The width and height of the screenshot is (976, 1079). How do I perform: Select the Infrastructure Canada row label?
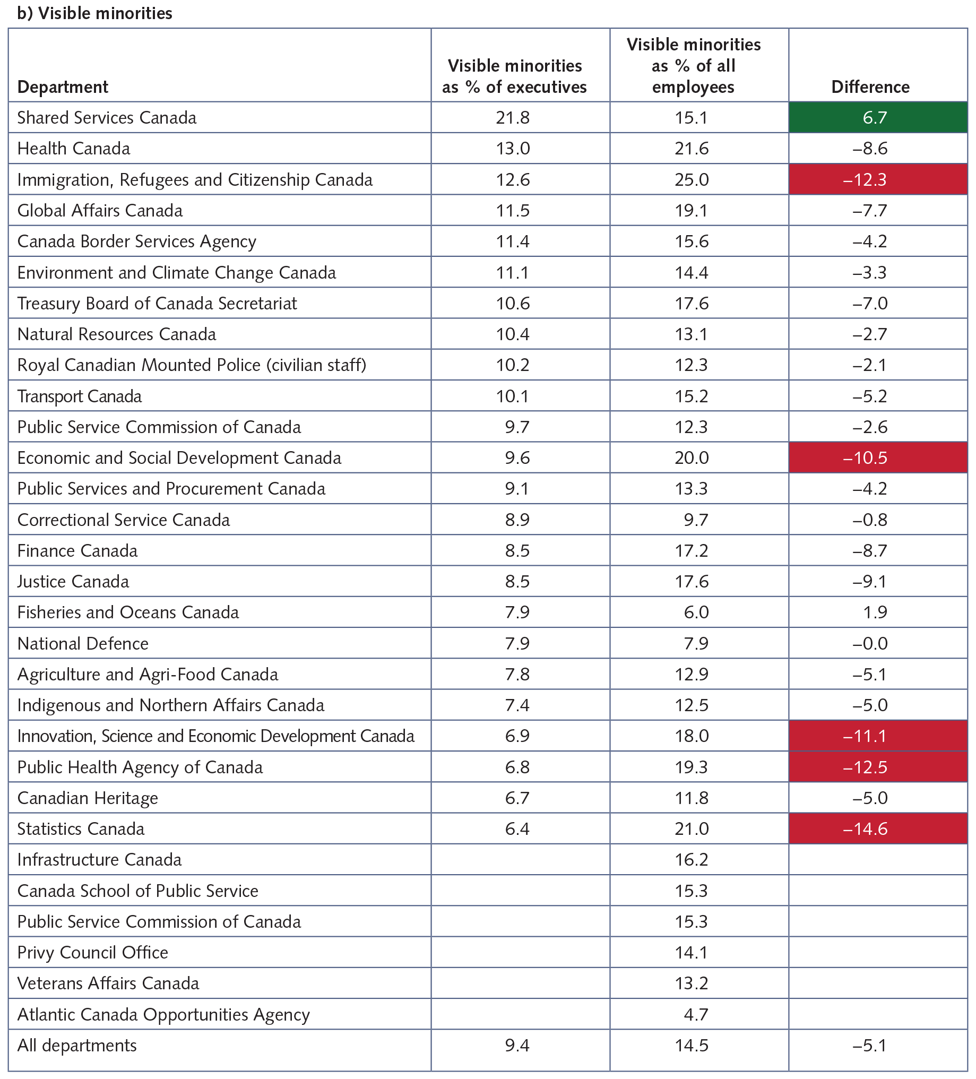[100, 860]
